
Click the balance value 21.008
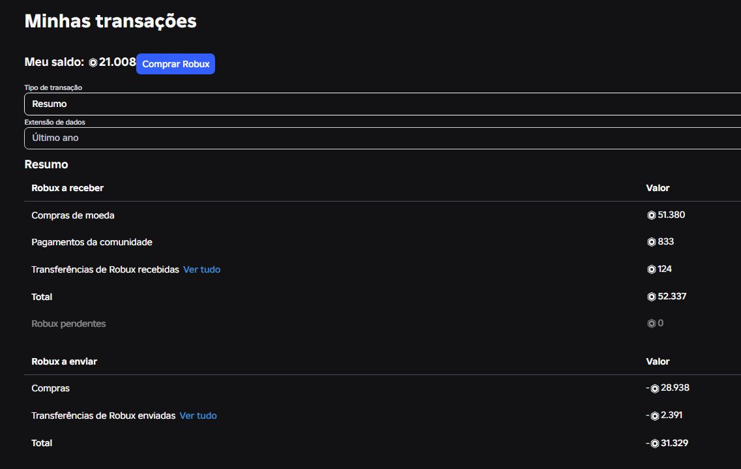[117, 62]
